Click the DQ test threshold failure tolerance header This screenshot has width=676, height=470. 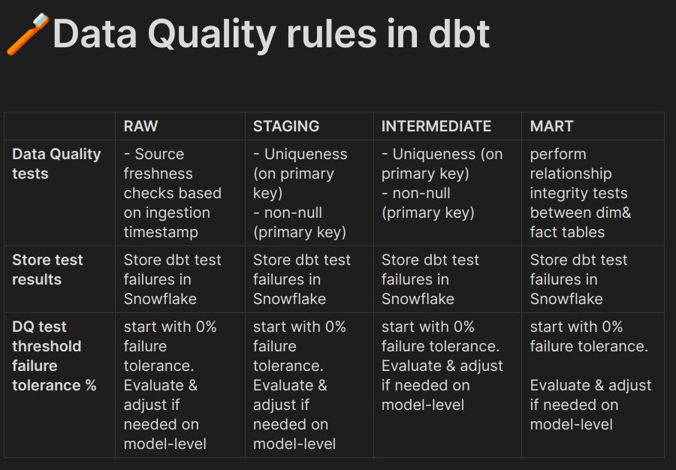(60, 385)
